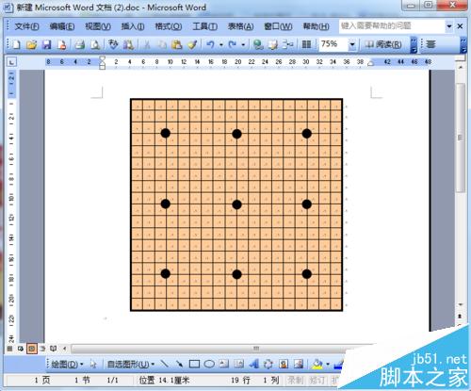
Task: Switch to Normal view button
Action: tap(9, 349)
